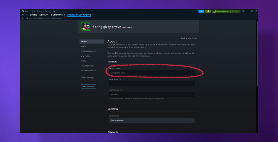
Task: Go forward with the right arrow
Action: tap(27, 15)
